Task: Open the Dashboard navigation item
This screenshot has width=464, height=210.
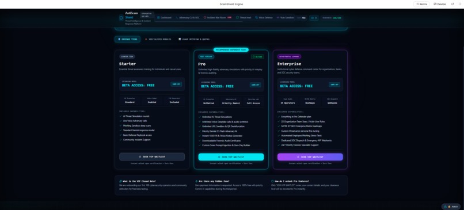Action: pos(164,17)
